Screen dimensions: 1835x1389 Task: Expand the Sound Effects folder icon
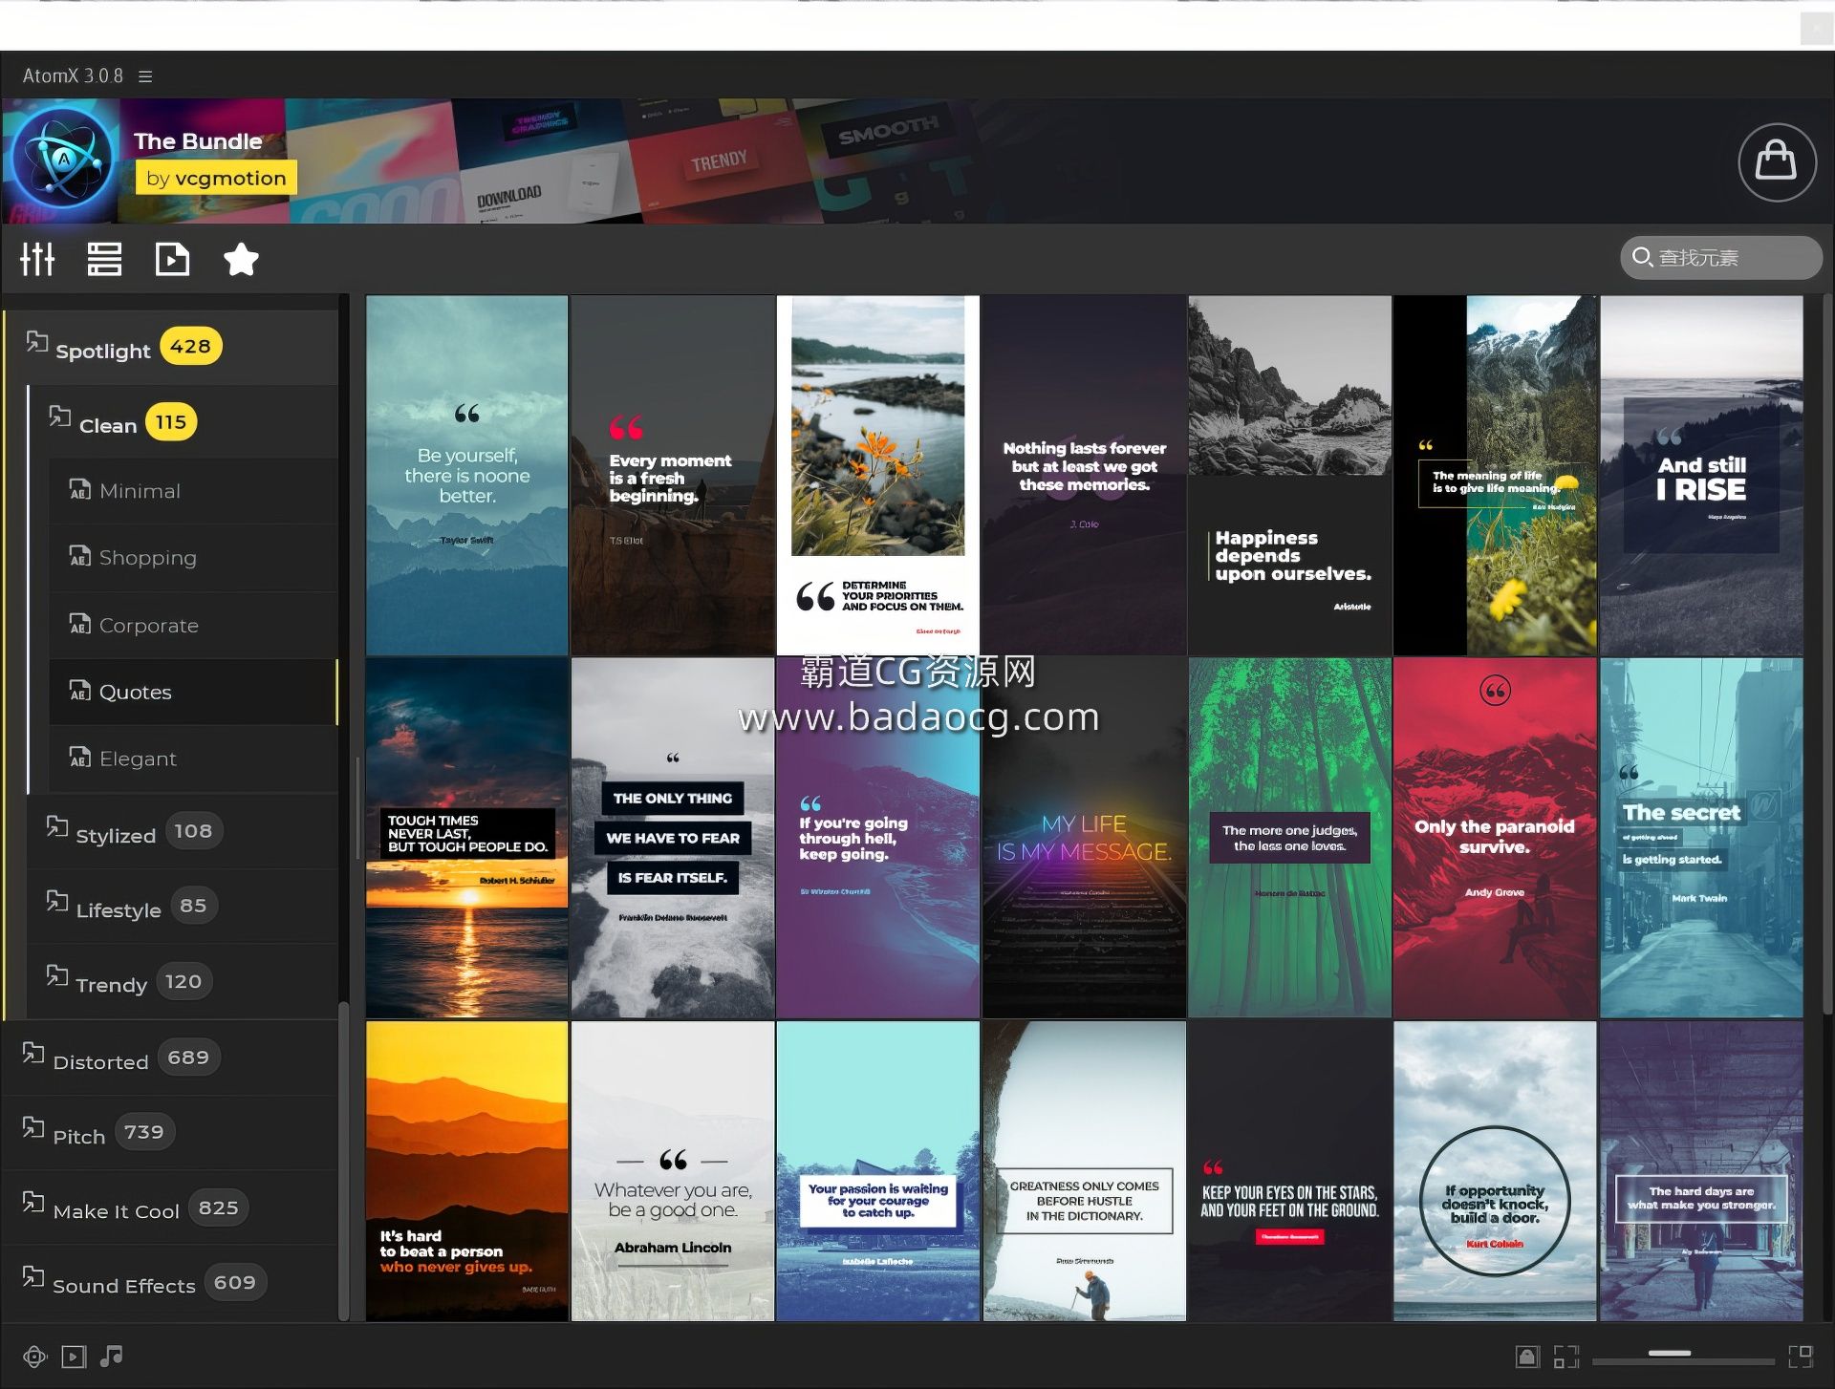33,1276
